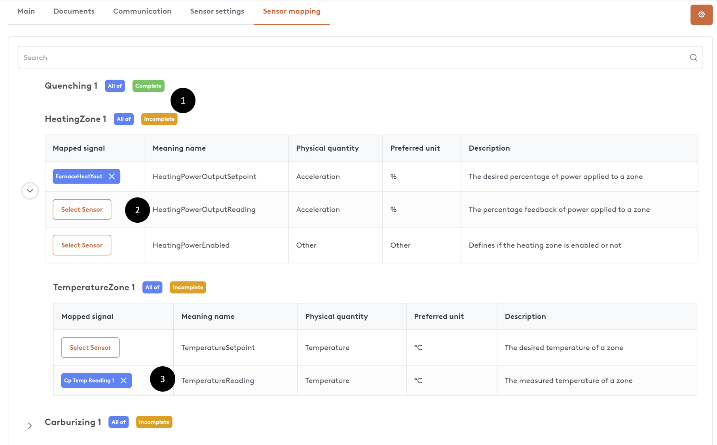Open the Communication tab
The image size is (717, 445).
[x=142, y=11]
